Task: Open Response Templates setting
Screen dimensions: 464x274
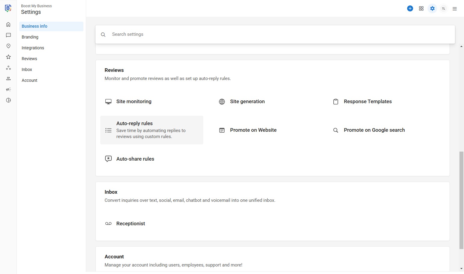Action: point(368,102)
